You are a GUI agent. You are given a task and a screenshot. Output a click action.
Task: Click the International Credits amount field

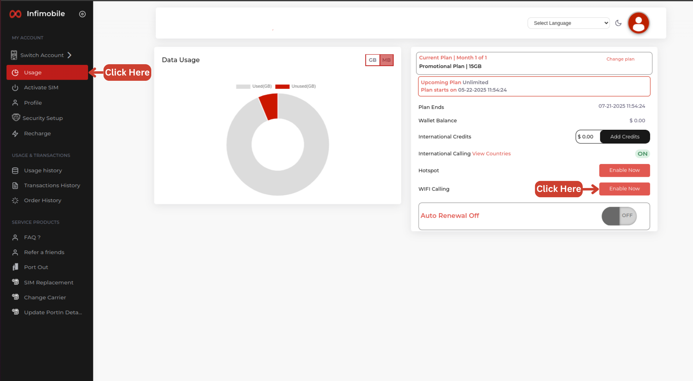[x=588, y=137]
